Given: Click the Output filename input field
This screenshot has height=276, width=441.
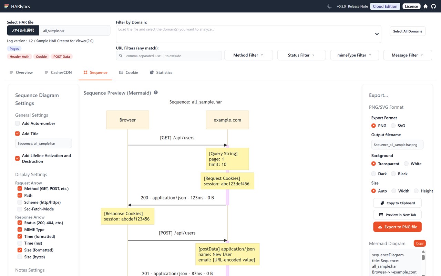Looking at the screenshot, I should (x=397, y=145).
